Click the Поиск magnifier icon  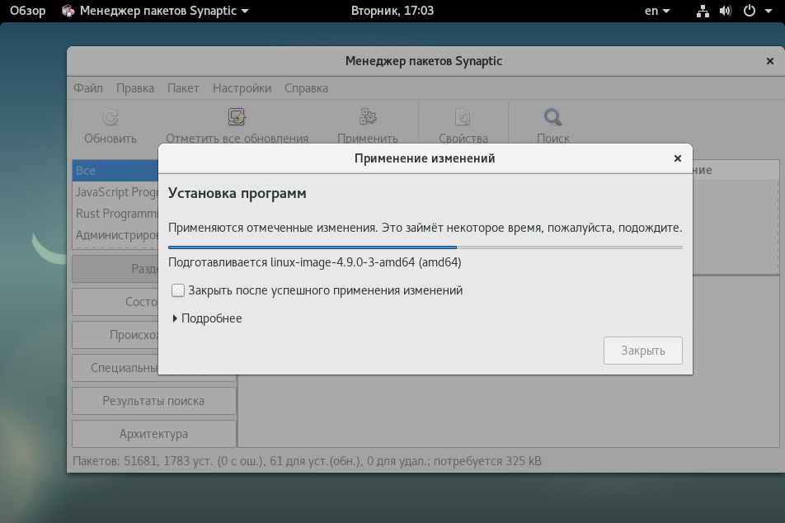click(x=552, y=116)
